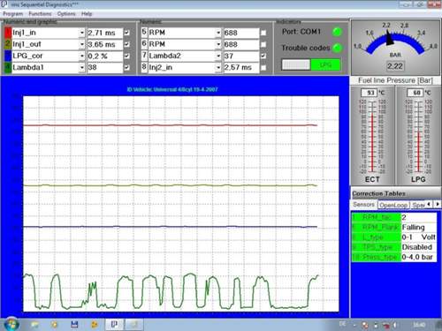Open the Lambda1 channel dropdown
The image size is (442, 331).
[x=82, y=67]
